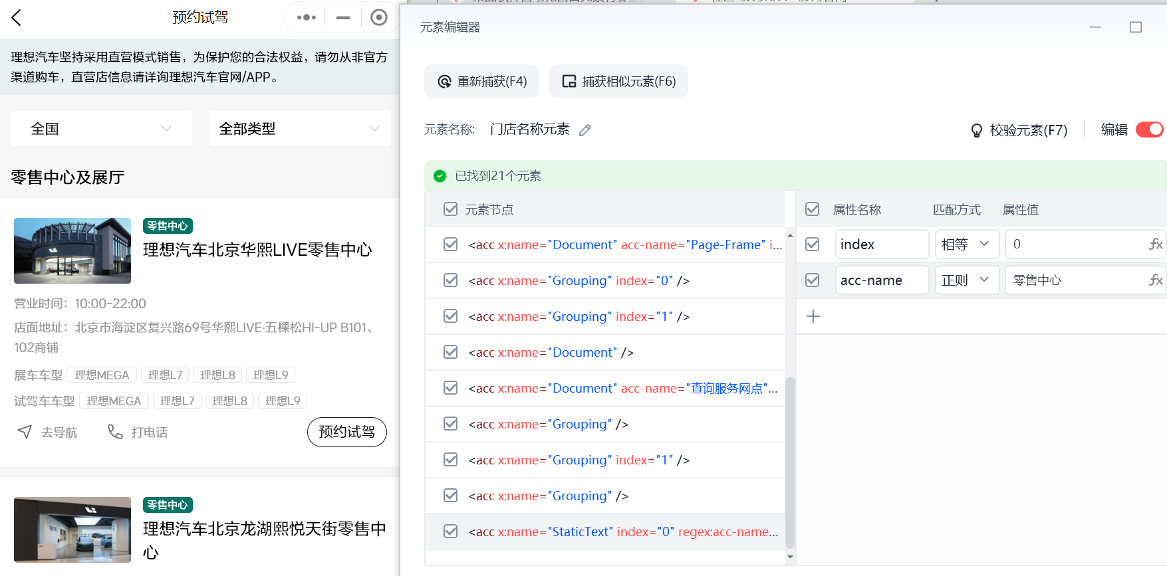
Task: Click the mini program circular close icon
Action: 378,18
